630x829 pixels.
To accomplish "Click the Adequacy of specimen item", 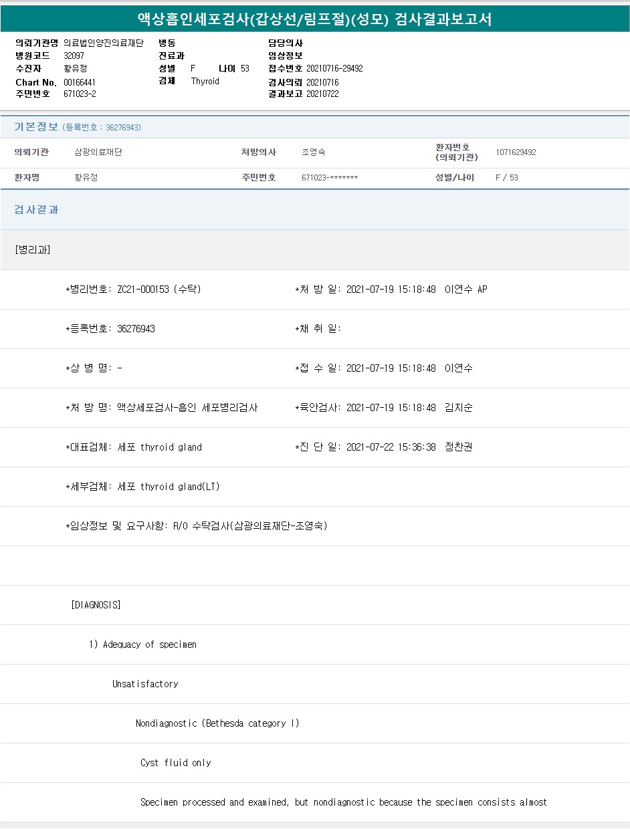I will [143, 644].
